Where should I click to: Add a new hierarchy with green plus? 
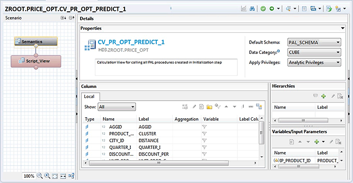point(324,96)
